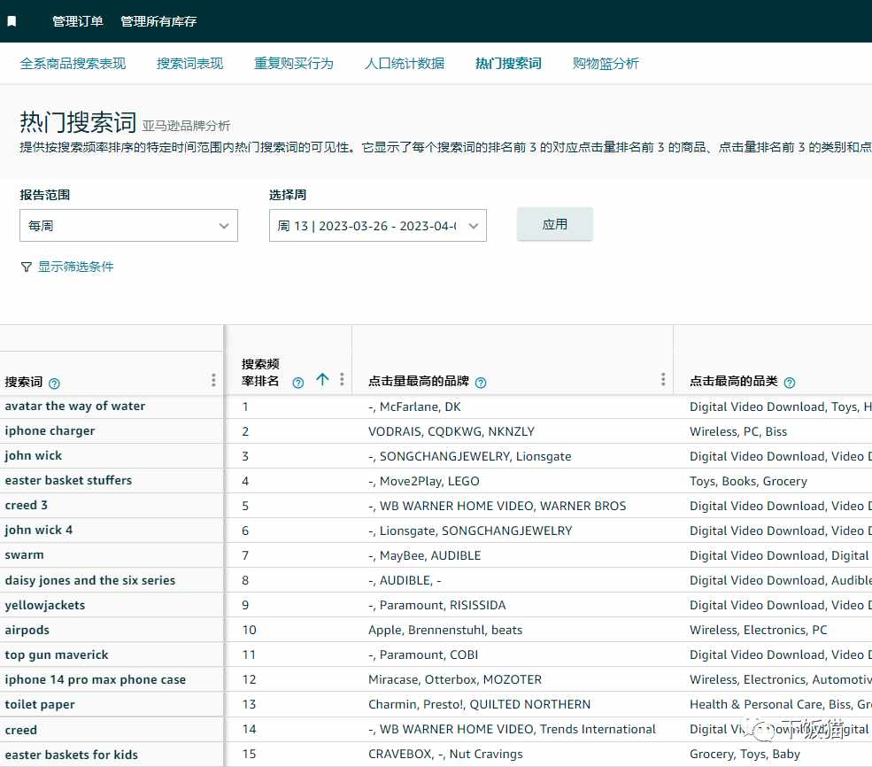
Task: Select search term 'avatar the way of water'
Action: coord(75,406)
